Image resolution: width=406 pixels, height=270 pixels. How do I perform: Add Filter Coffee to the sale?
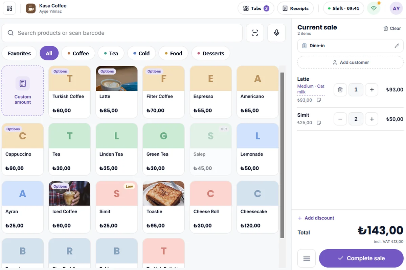[x=164, y=92]
